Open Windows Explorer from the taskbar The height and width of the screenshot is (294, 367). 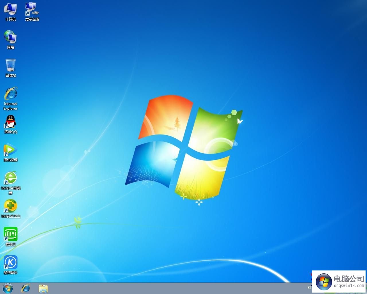tap(43, 288)
